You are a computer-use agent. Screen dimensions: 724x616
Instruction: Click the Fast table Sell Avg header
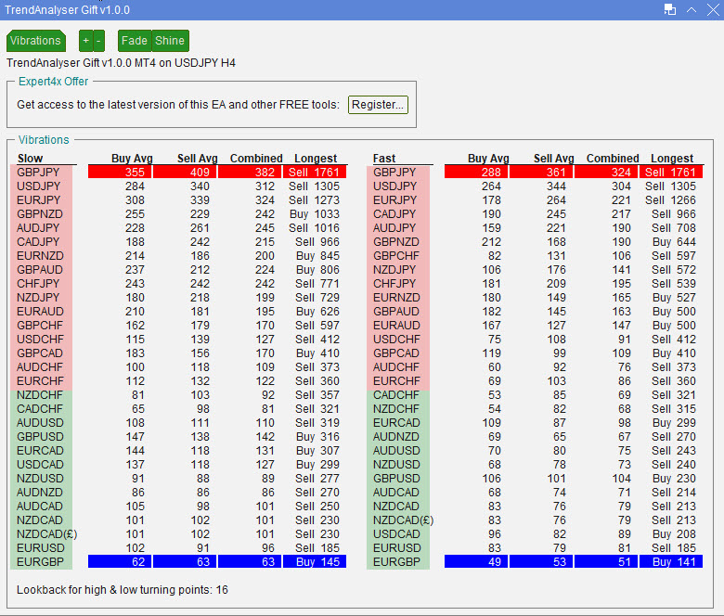(553, 159)
